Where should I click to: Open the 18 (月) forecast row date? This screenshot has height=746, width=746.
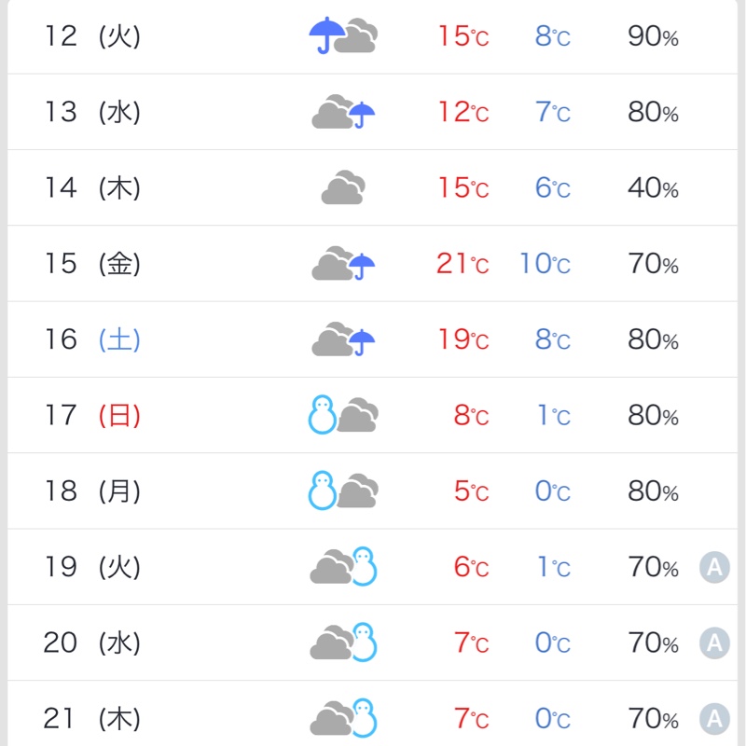[92, 491]
